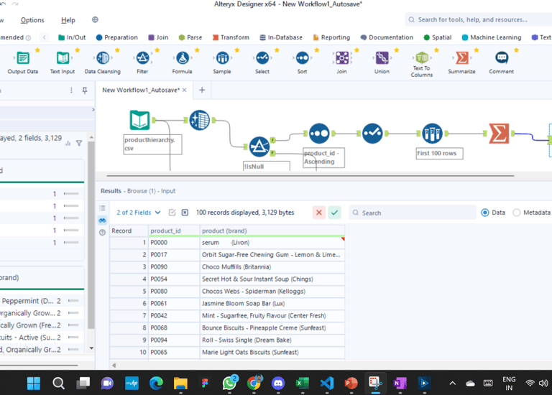Click the results Search field
The width and height of the screenshot is (552, 395).
pos(413,213)
